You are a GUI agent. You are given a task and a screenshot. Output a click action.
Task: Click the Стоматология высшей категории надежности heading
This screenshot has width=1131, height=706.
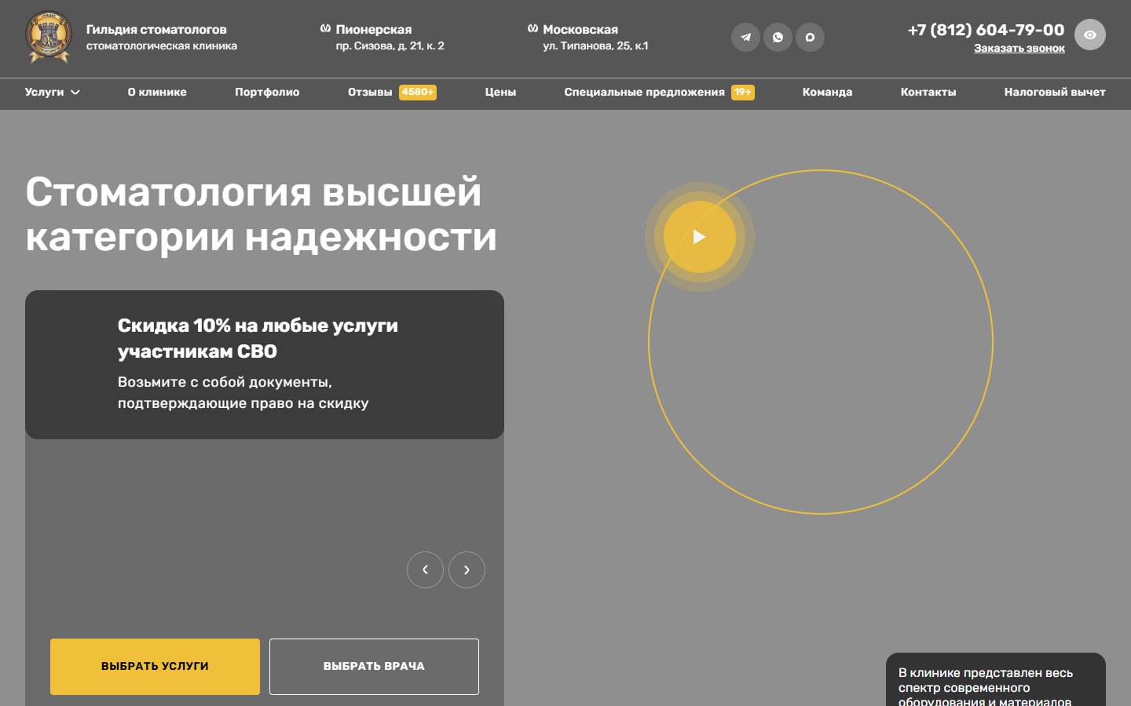click(x=261, y=214)
